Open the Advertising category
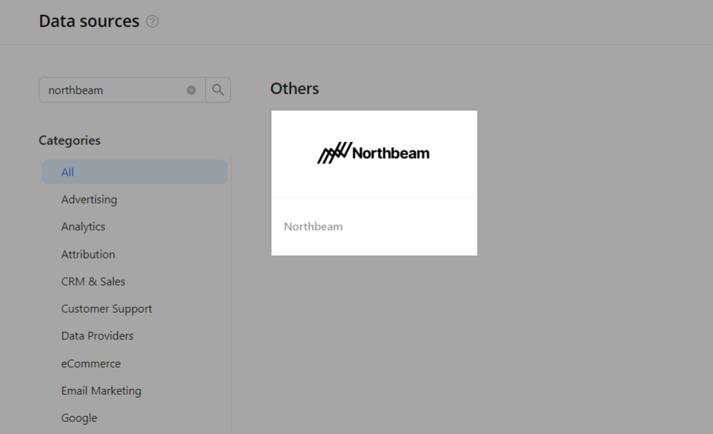713x434 pixels. (x=89, y=199)
